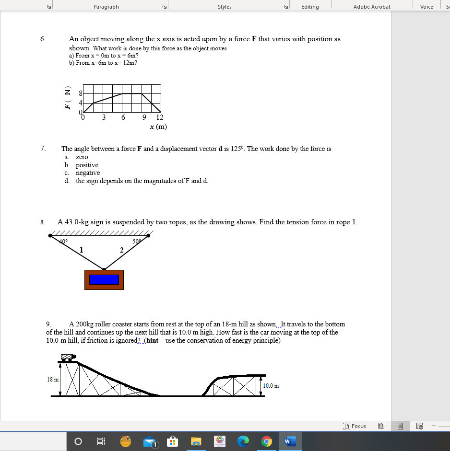Click the Paragraph ribbon group label

tap(107, 6)
